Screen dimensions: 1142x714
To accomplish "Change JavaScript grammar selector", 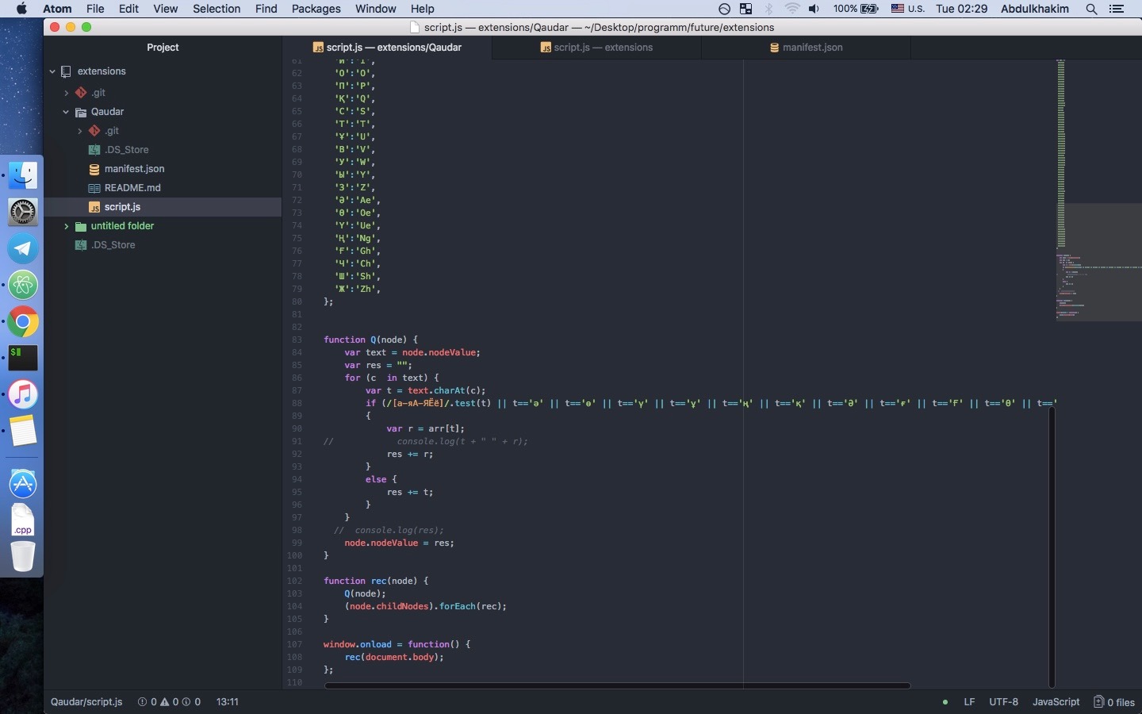I will tap(1056, 702).
